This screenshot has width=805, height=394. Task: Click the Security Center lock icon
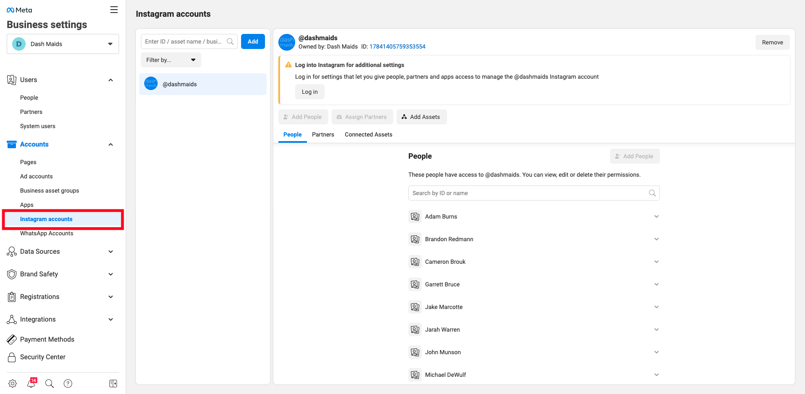pyautogui.click(x=12, y=357)
